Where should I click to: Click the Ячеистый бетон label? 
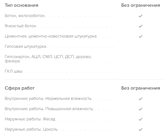pos(20,26)
